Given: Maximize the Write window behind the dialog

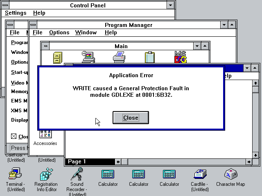Looking at the screenshot, I should (255, 68).
